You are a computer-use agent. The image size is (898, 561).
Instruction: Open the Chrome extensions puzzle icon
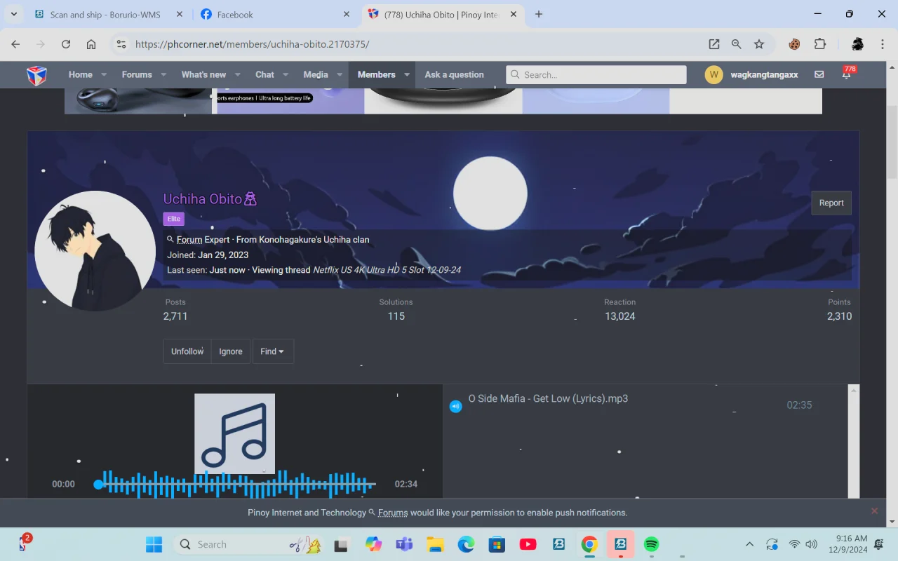[x=820, y=44]
